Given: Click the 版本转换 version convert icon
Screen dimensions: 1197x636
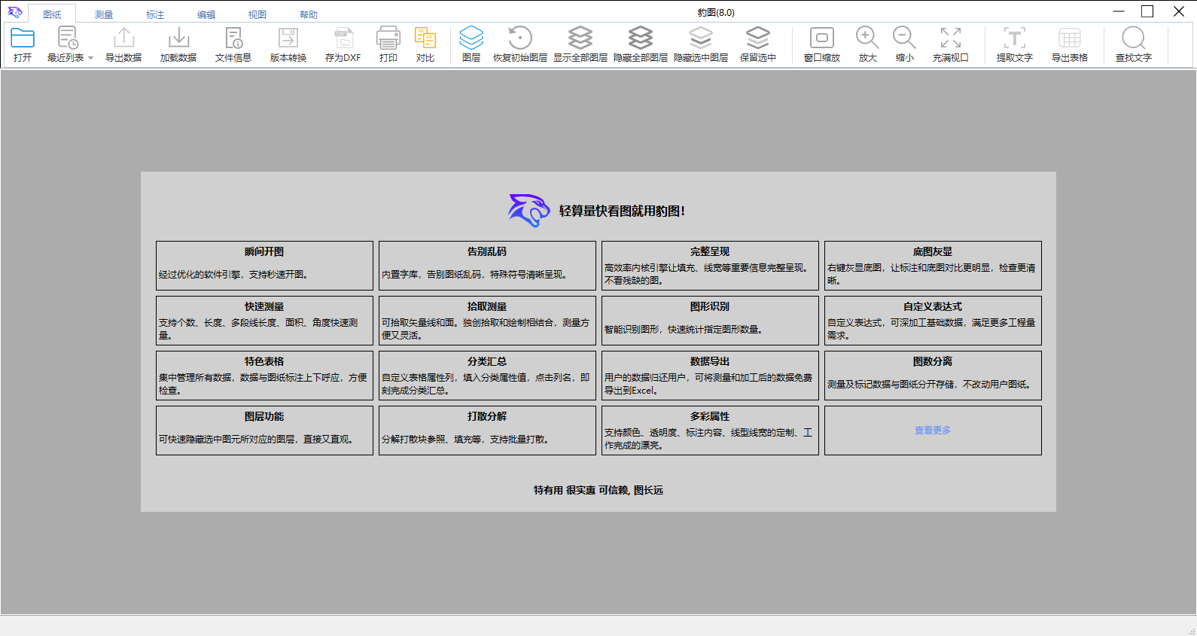Looking at the screenshot, I should [x=288, y=38].
